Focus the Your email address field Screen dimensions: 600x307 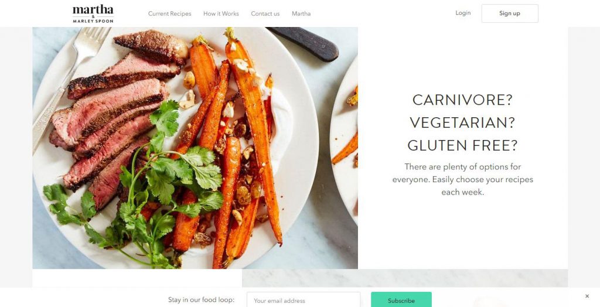click(304, 300)
